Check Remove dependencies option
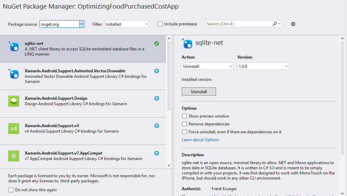This screenshot has width=347, height=196. pyautogui.click(x=184, y=124)
